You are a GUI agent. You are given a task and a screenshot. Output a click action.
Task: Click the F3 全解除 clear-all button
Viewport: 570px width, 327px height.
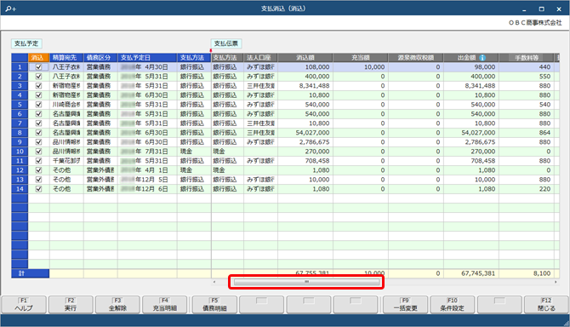point(117,305)
